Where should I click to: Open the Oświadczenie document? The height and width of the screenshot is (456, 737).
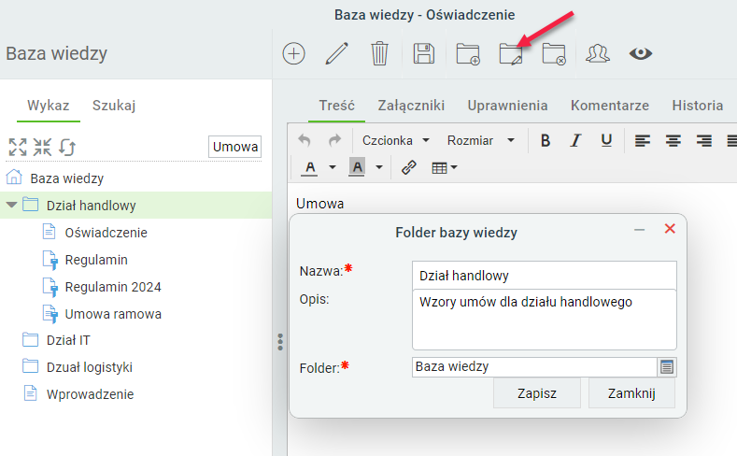coord(106,233)
